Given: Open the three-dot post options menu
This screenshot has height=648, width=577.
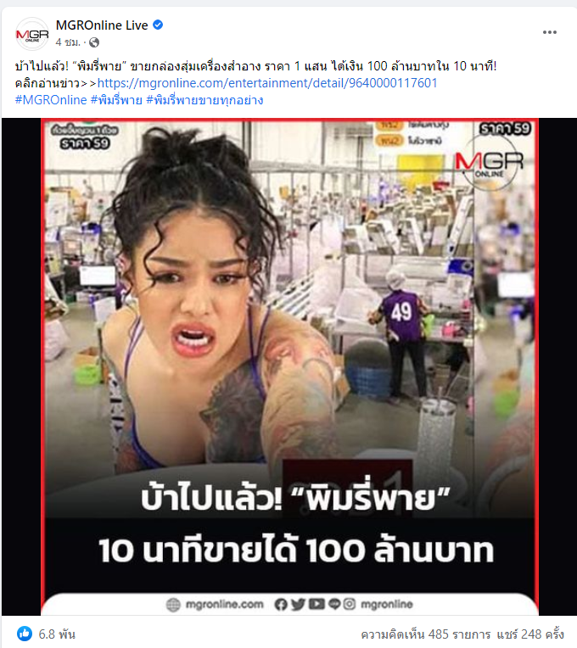Looking at the screenshot, I should coord(549,32).
